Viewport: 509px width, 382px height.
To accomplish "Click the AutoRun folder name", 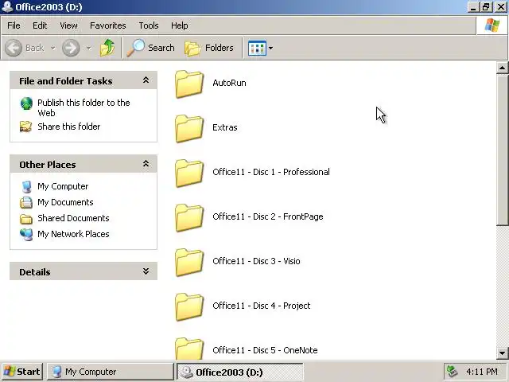I will pos(229,83).
